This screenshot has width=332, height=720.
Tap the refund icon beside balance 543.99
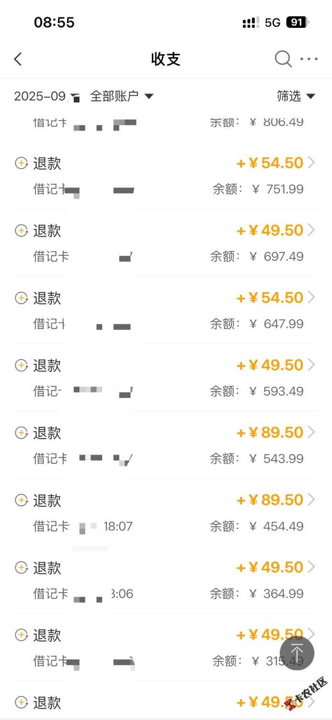(x=21, y=433)
